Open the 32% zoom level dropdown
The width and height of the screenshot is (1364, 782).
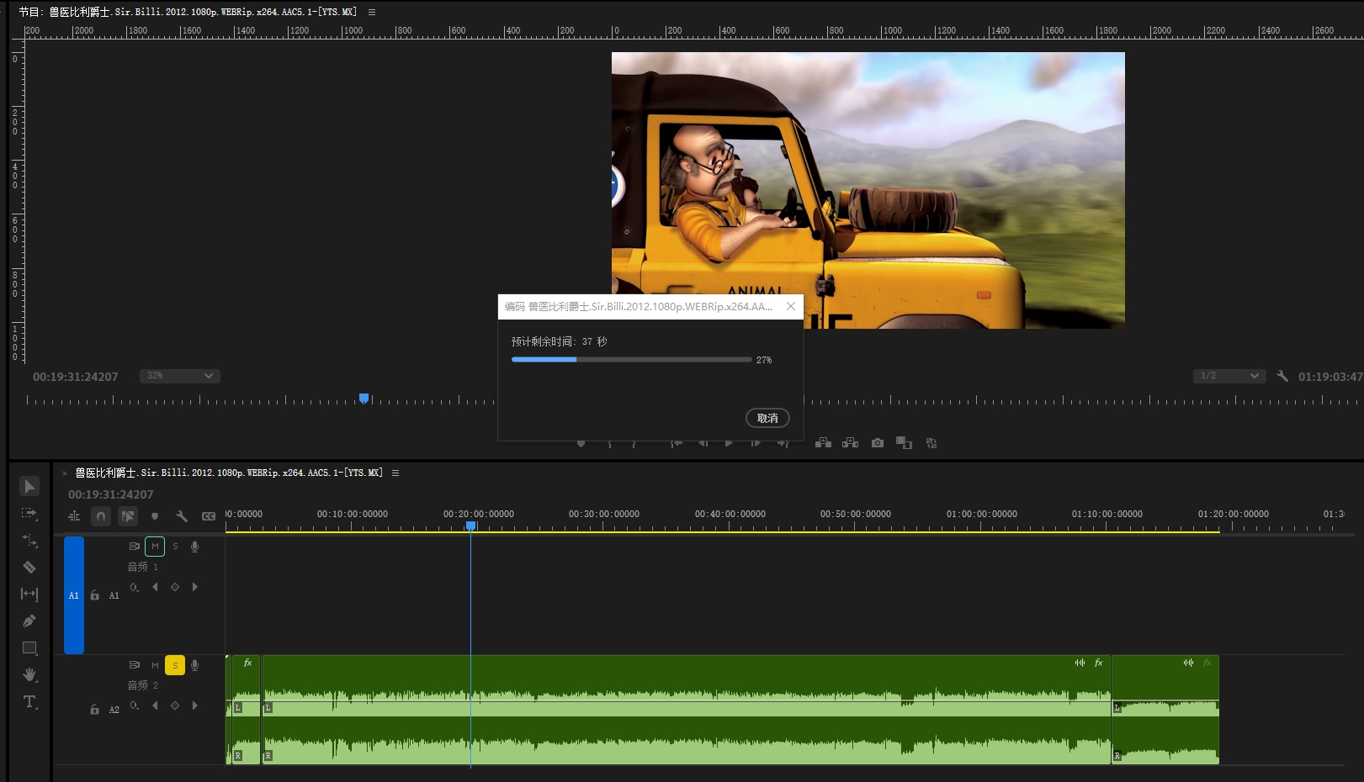[x=180, y=376]
